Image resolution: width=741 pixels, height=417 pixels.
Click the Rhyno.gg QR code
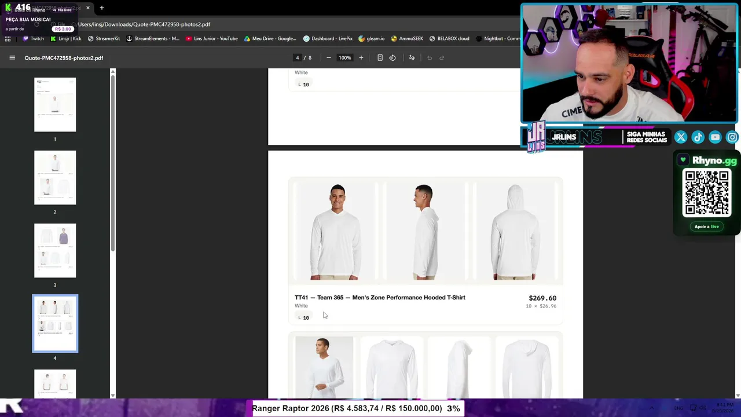[707, 193]
